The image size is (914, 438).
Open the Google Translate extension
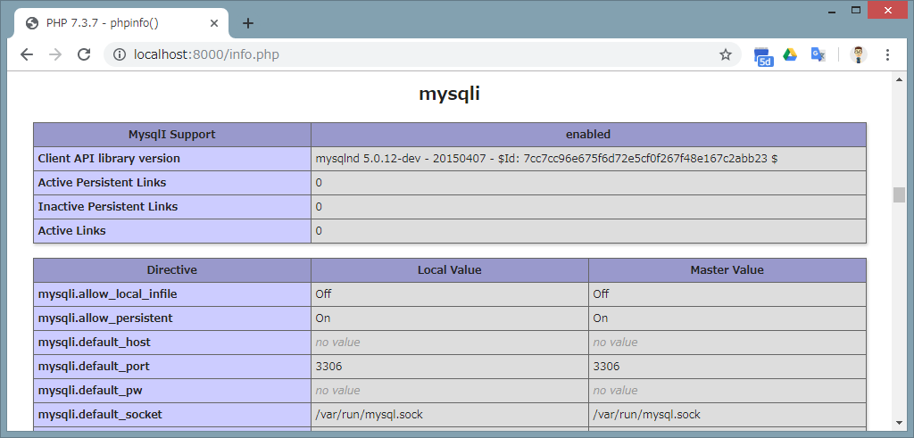pos(818,54)
